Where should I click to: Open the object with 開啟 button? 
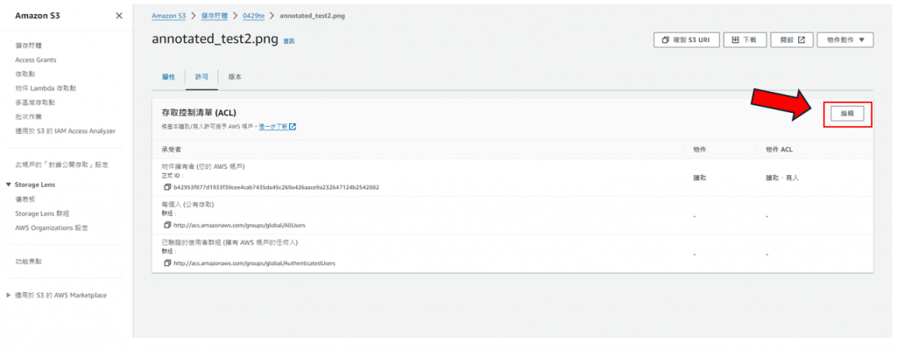(792, 40)
